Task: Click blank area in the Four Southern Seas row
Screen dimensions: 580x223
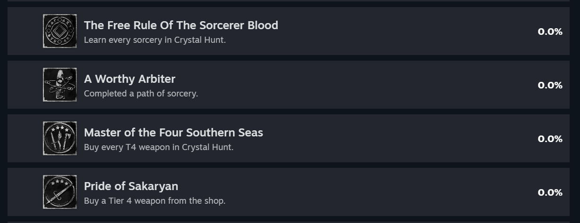Action: click(401, 138)
